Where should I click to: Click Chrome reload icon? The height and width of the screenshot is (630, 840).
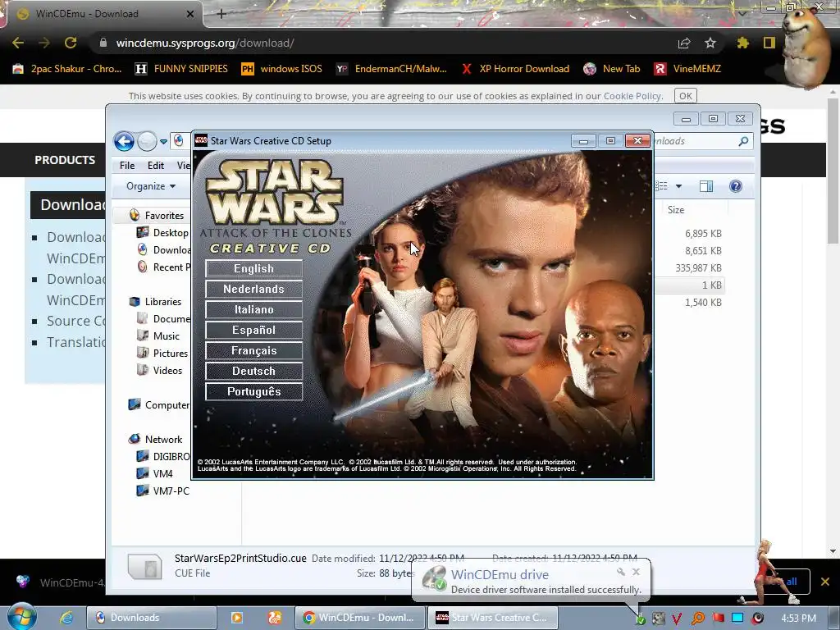[x=71, y=43]
